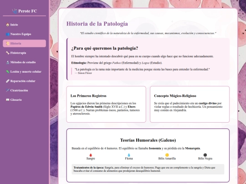Click the Perote FC site title
Viewport: 246px width, 184px height.
click(x=28, y=11)
